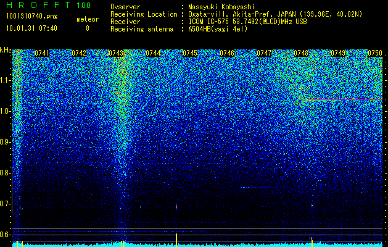This screenshot has height=247, width=388.
Task: Click the 0748 time marker
Action: coord(301,53)
